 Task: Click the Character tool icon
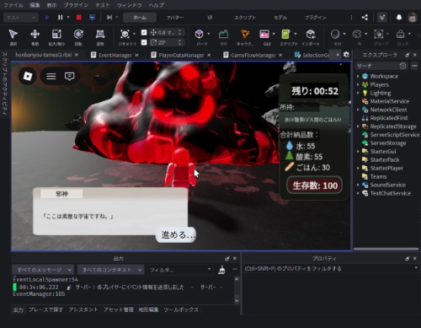245,35
